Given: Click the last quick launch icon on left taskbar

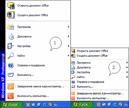Looking at the screenshot, I should pos(56,105).
